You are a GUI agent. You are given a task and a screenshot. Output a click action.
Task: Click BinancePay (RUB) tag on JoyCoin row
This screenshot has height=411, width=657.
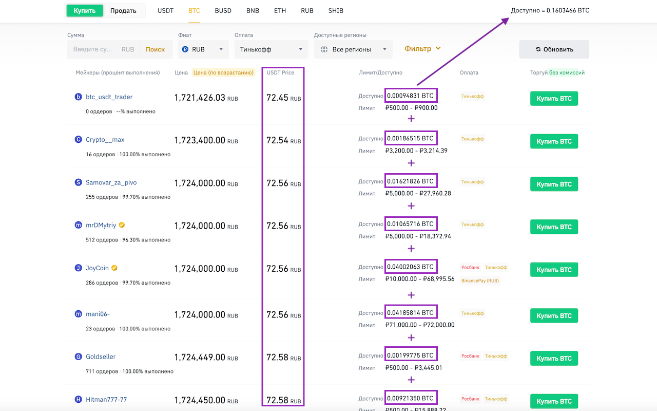coord(480,281)
